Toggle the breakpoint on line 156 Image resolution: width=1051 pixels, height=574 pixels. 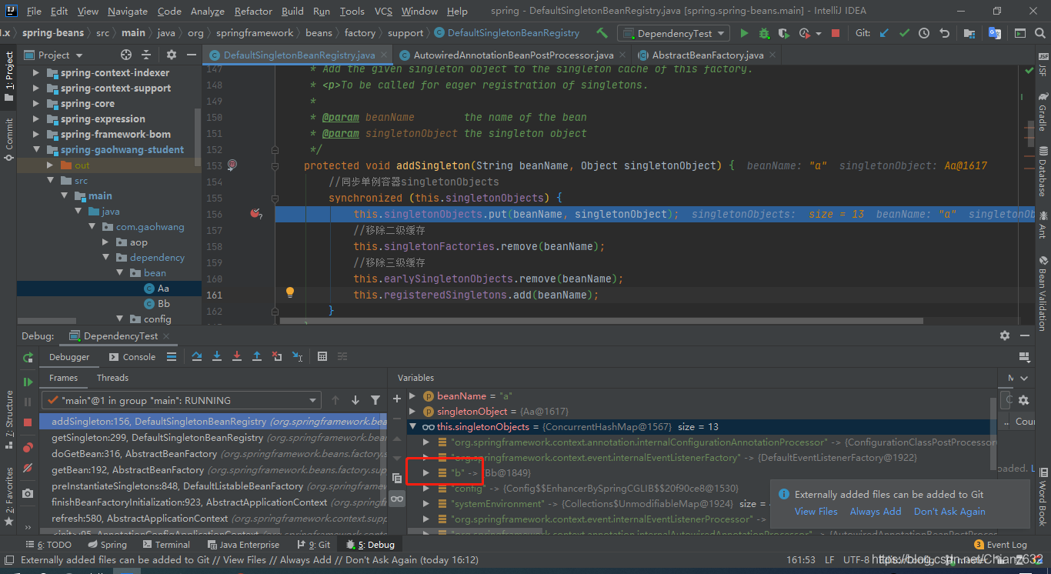click(255, 214)
